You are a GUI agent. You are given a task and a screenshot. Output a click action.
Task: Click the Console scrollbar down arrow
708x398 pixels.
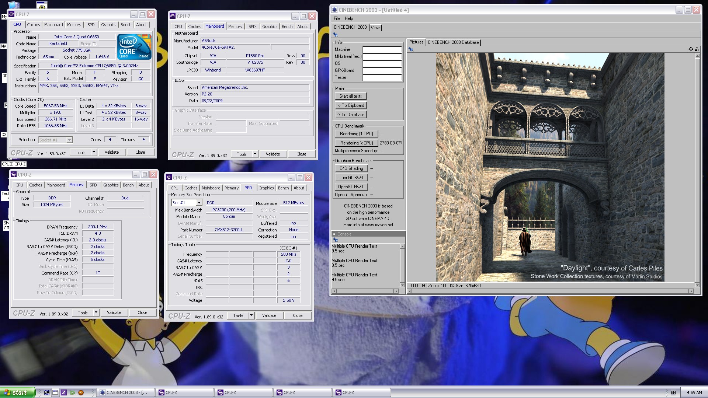tap(402, 285)
